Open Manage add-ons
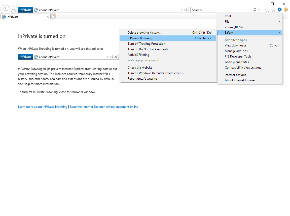The height and width of the screenshot is (216, 290). [x=249, y=51]
